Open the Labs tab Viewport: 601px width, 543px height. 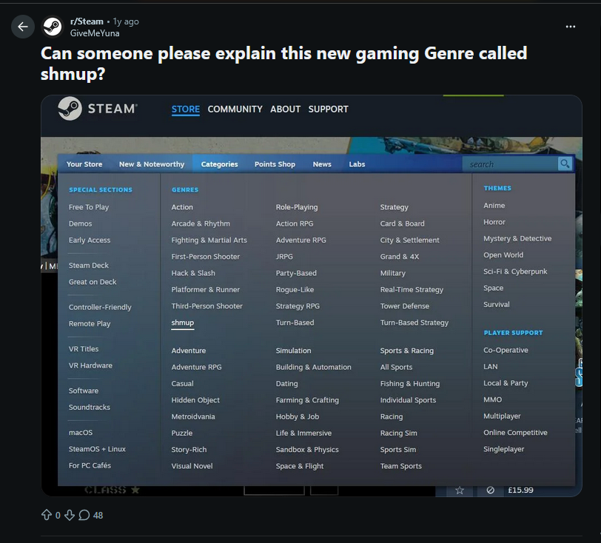[x=357, y=164]
